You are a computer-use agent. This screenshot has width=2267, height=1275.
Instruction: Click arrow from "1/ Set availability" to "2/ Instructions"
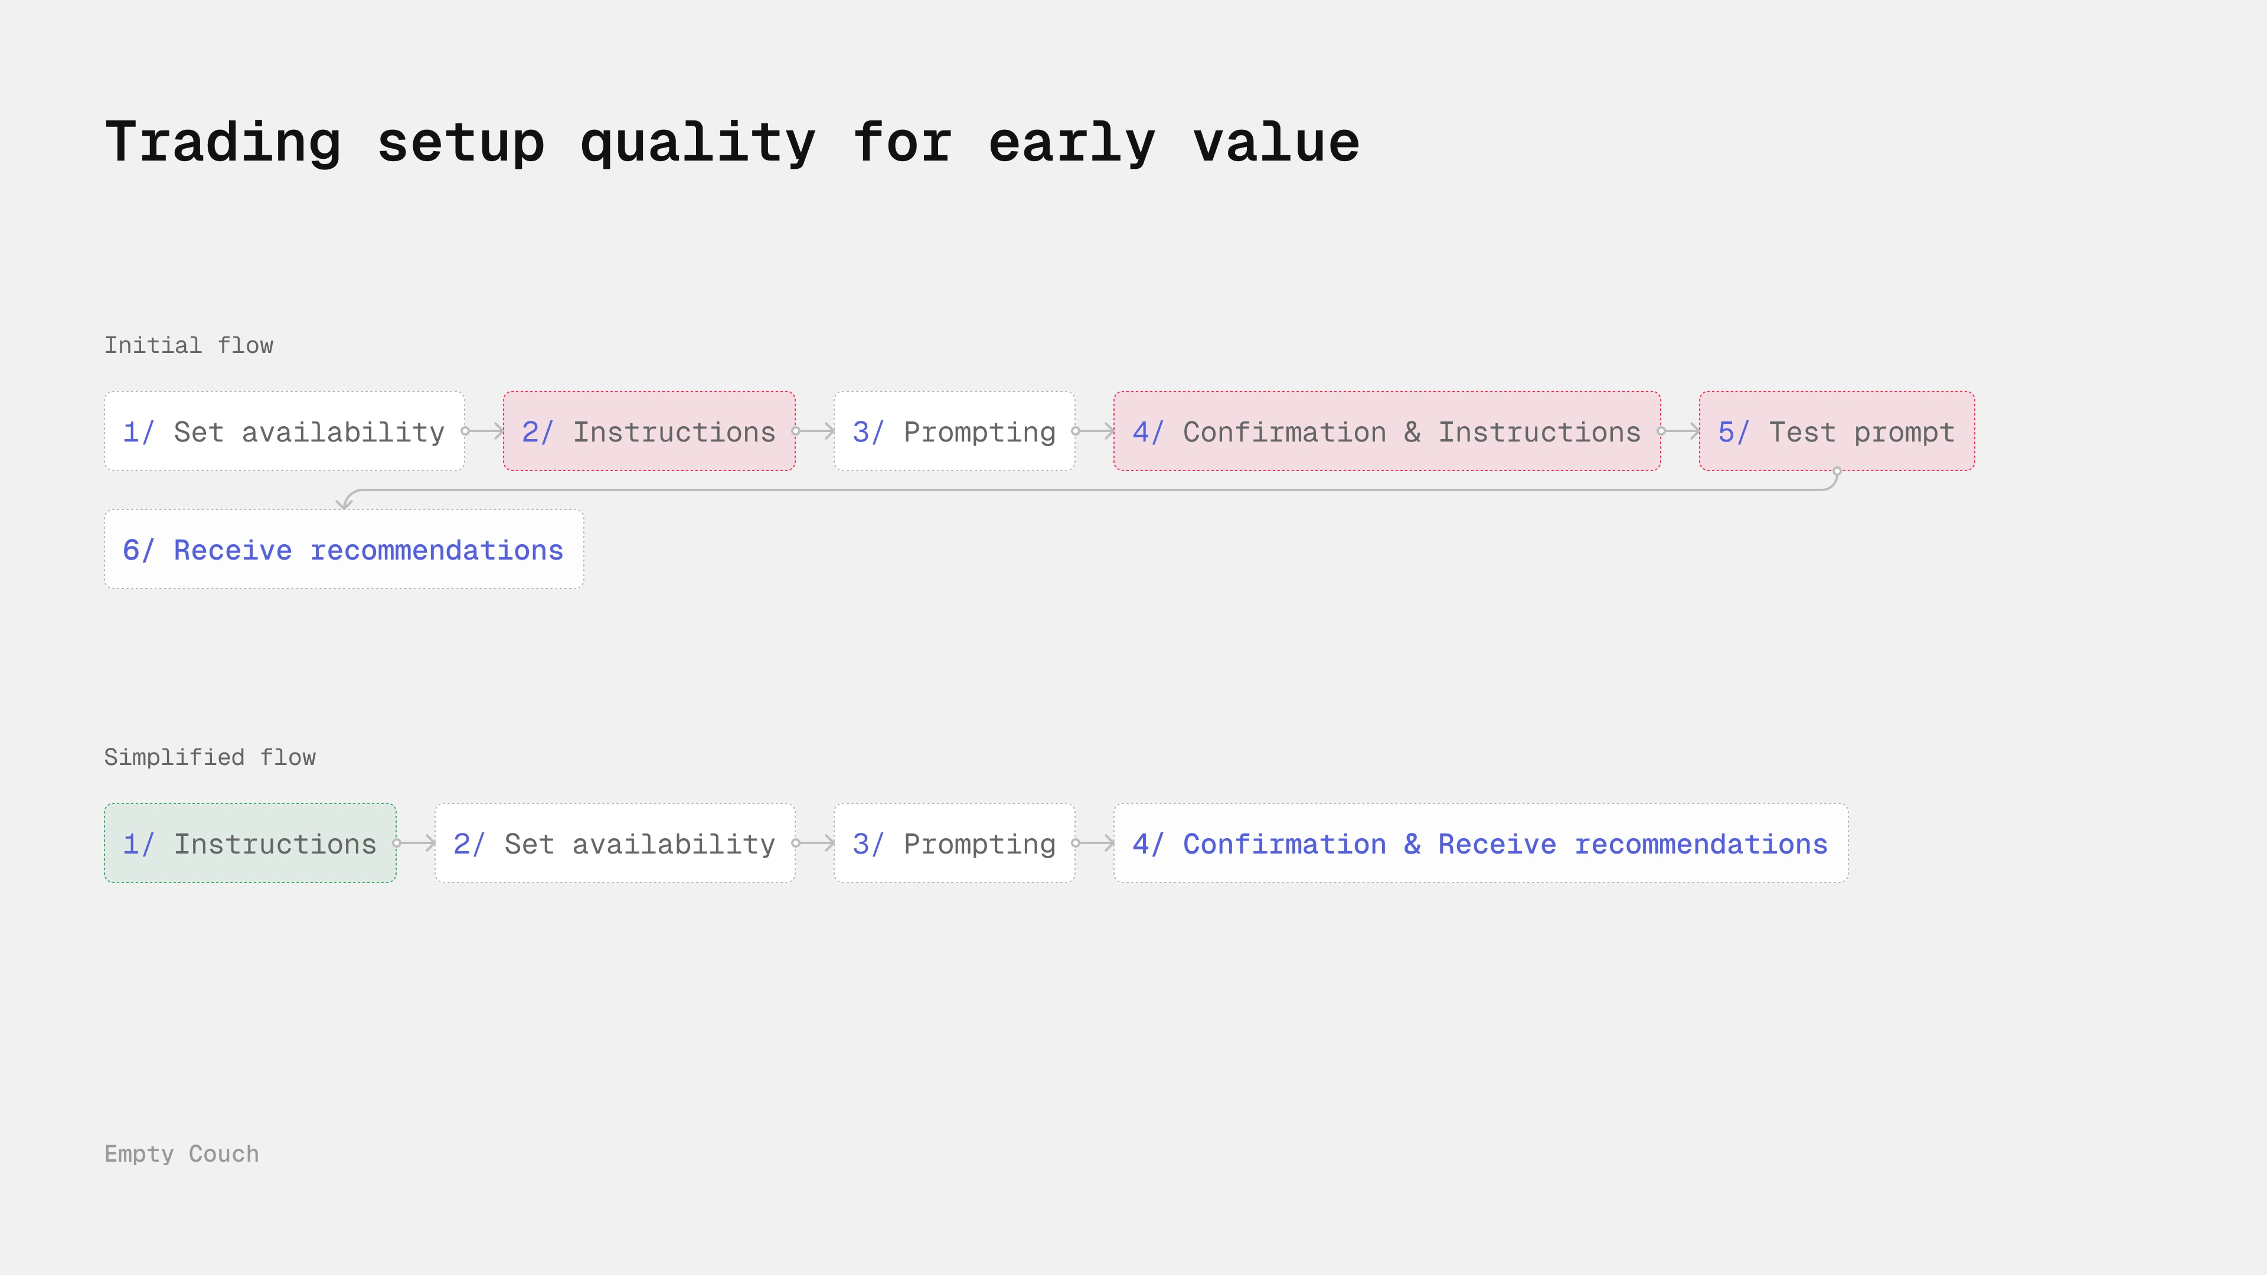(x=484, y=431)
